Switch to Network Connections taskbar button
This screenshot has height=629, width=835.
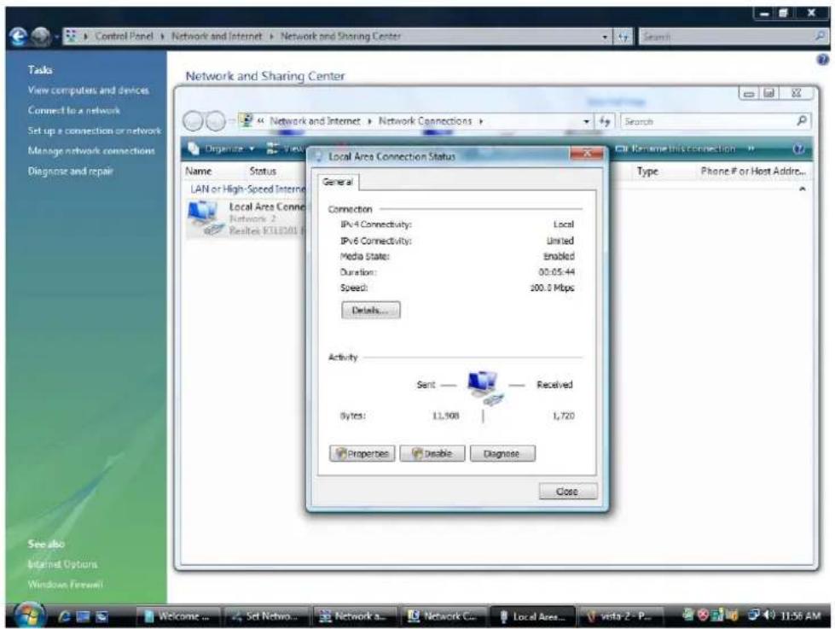[x=443, y=616]
